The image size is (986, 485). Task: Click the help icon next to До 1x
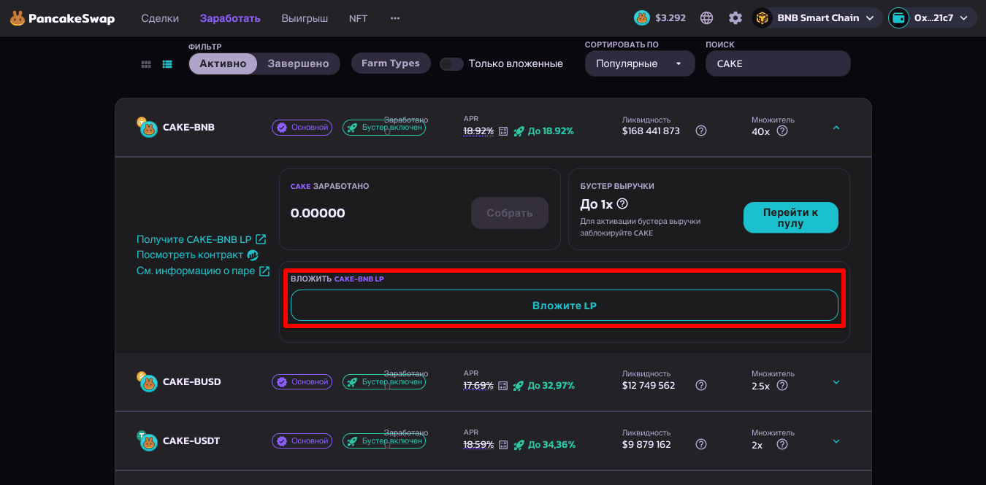622,204
